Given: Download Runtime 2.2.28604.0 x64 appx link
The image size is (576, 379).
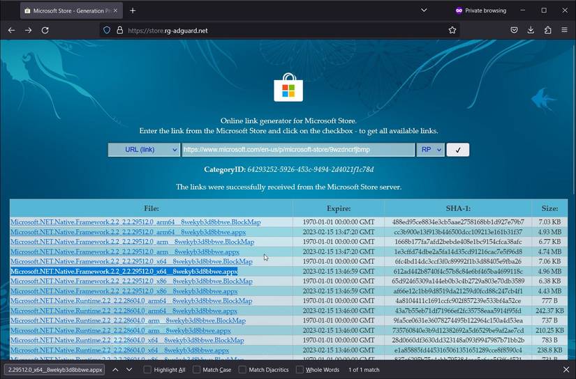Looking at the screenshot, I should click(120, 350).
